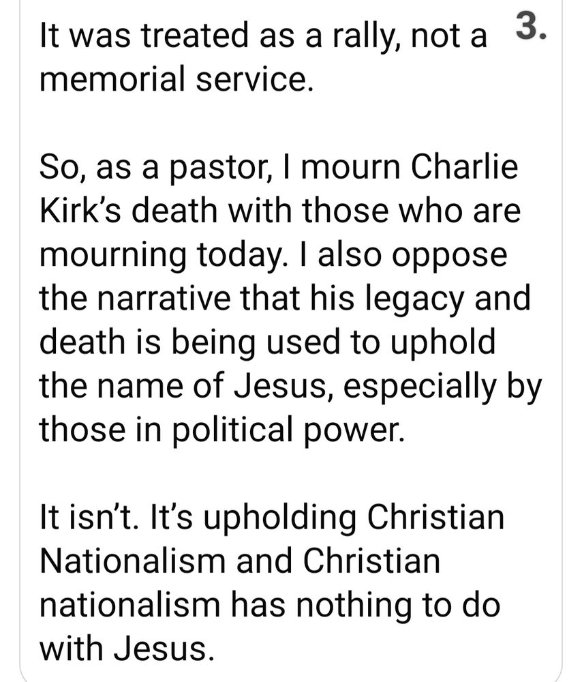The height and width of the screenshot is (682, 582).
Task: Click the line "those in political power."
Action: (x=222, y=430)
